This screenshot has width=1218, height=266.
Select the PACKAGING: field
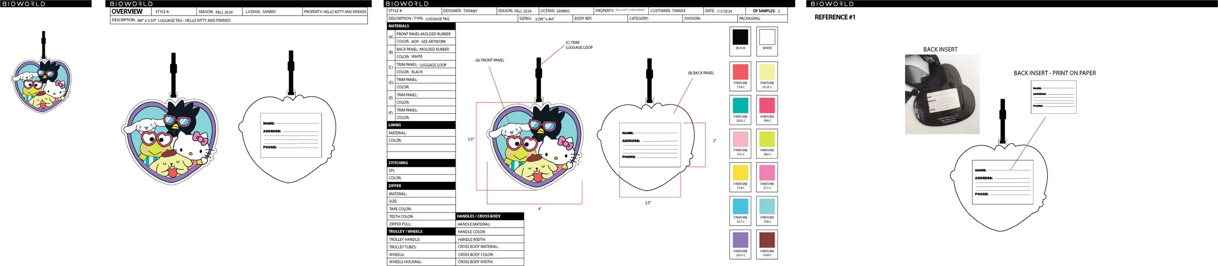pyautogui.click(x=762, y=18)
